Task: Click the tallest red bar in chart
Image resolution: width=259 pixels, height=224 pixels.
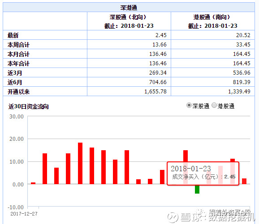Action: tap(80, 163)
